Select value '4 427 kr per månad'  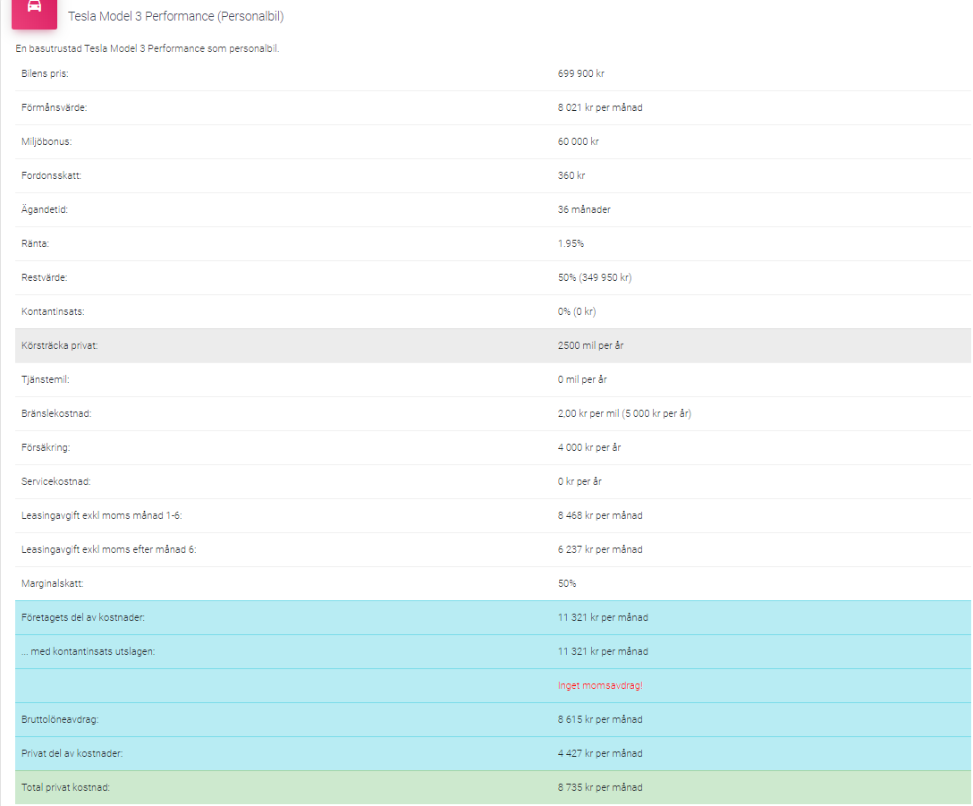(600, 754)
